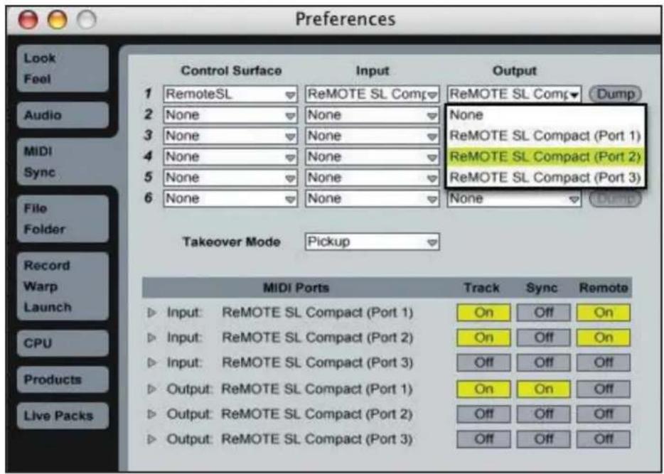Screen dimensions: 664x474
Task: Enable Remote for Input Port 3
Action: [x=603, y=363]
